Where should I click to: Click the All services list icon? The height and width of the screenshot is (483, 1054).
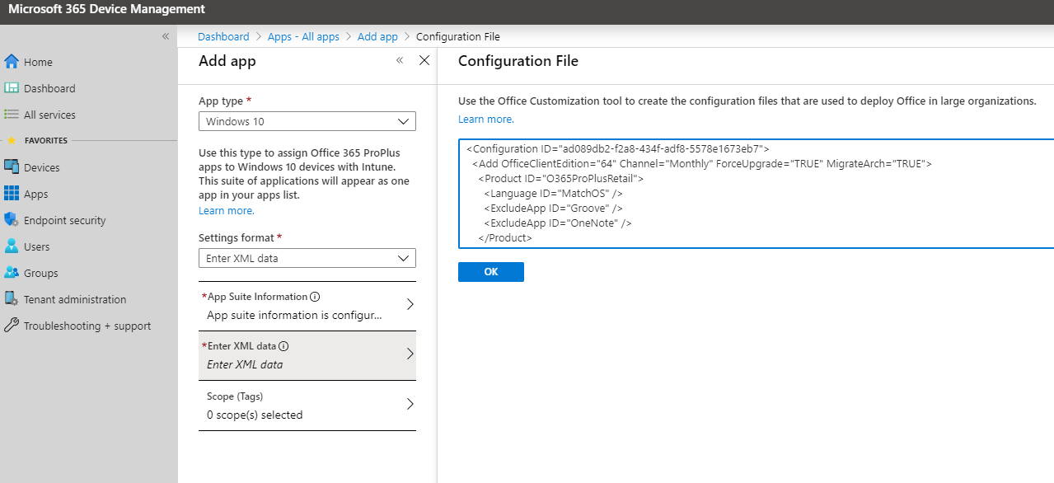(x=12, y=115)
